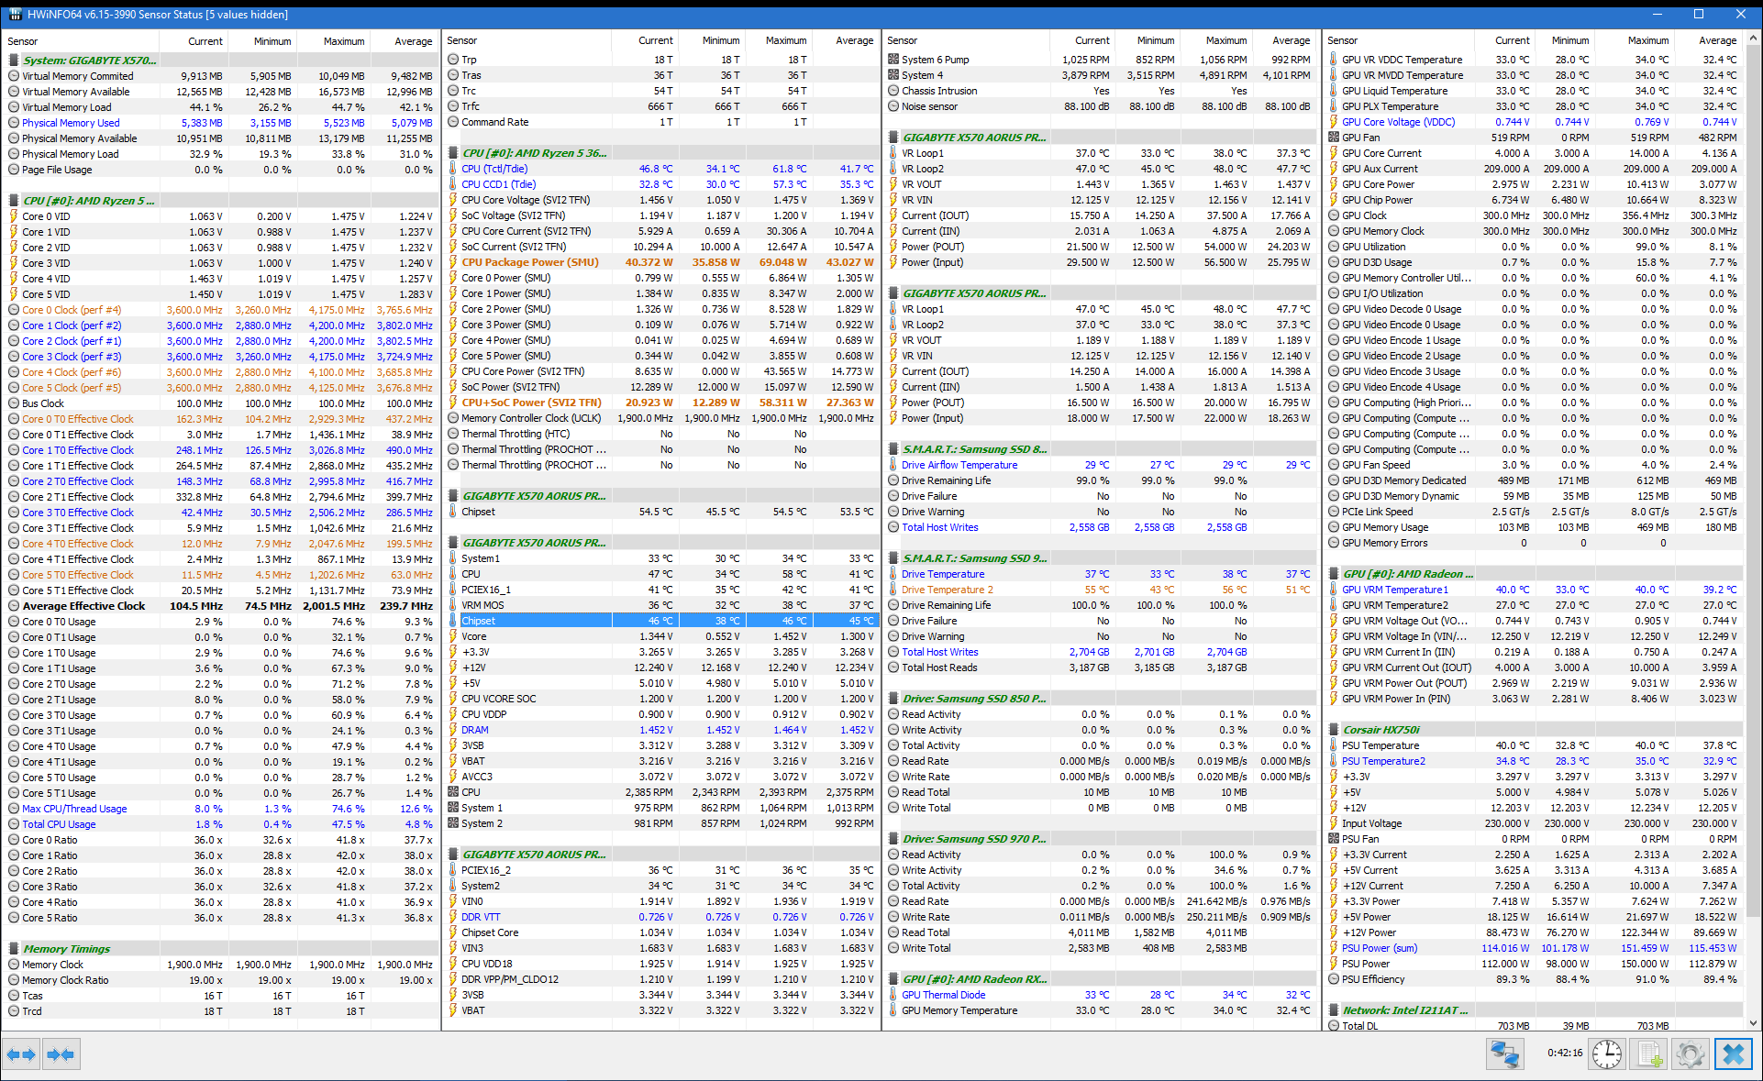Click the HWiNFO64 title bar app icon
The image size is (1763, 1081).
pyautogui.click(x=15, y=15)
